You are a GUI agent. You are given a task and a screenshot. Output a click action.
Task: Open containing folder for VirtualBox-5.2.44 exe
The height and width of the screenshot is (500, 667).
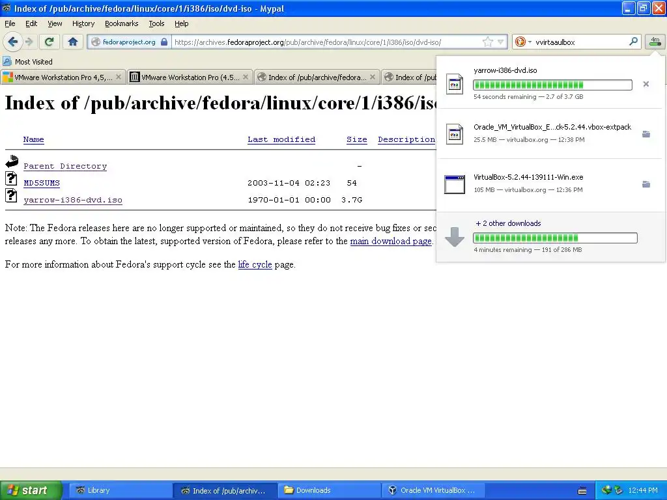click(646, 184)
